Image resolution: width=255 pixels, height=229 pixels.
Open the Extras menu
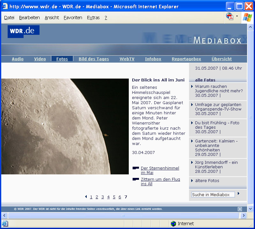(93, 18)
